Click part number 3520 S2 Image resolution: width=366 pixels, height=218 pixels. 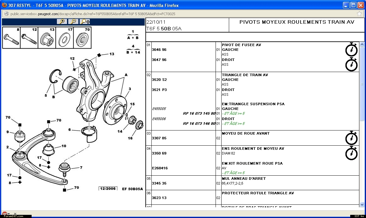click(159, 80)
